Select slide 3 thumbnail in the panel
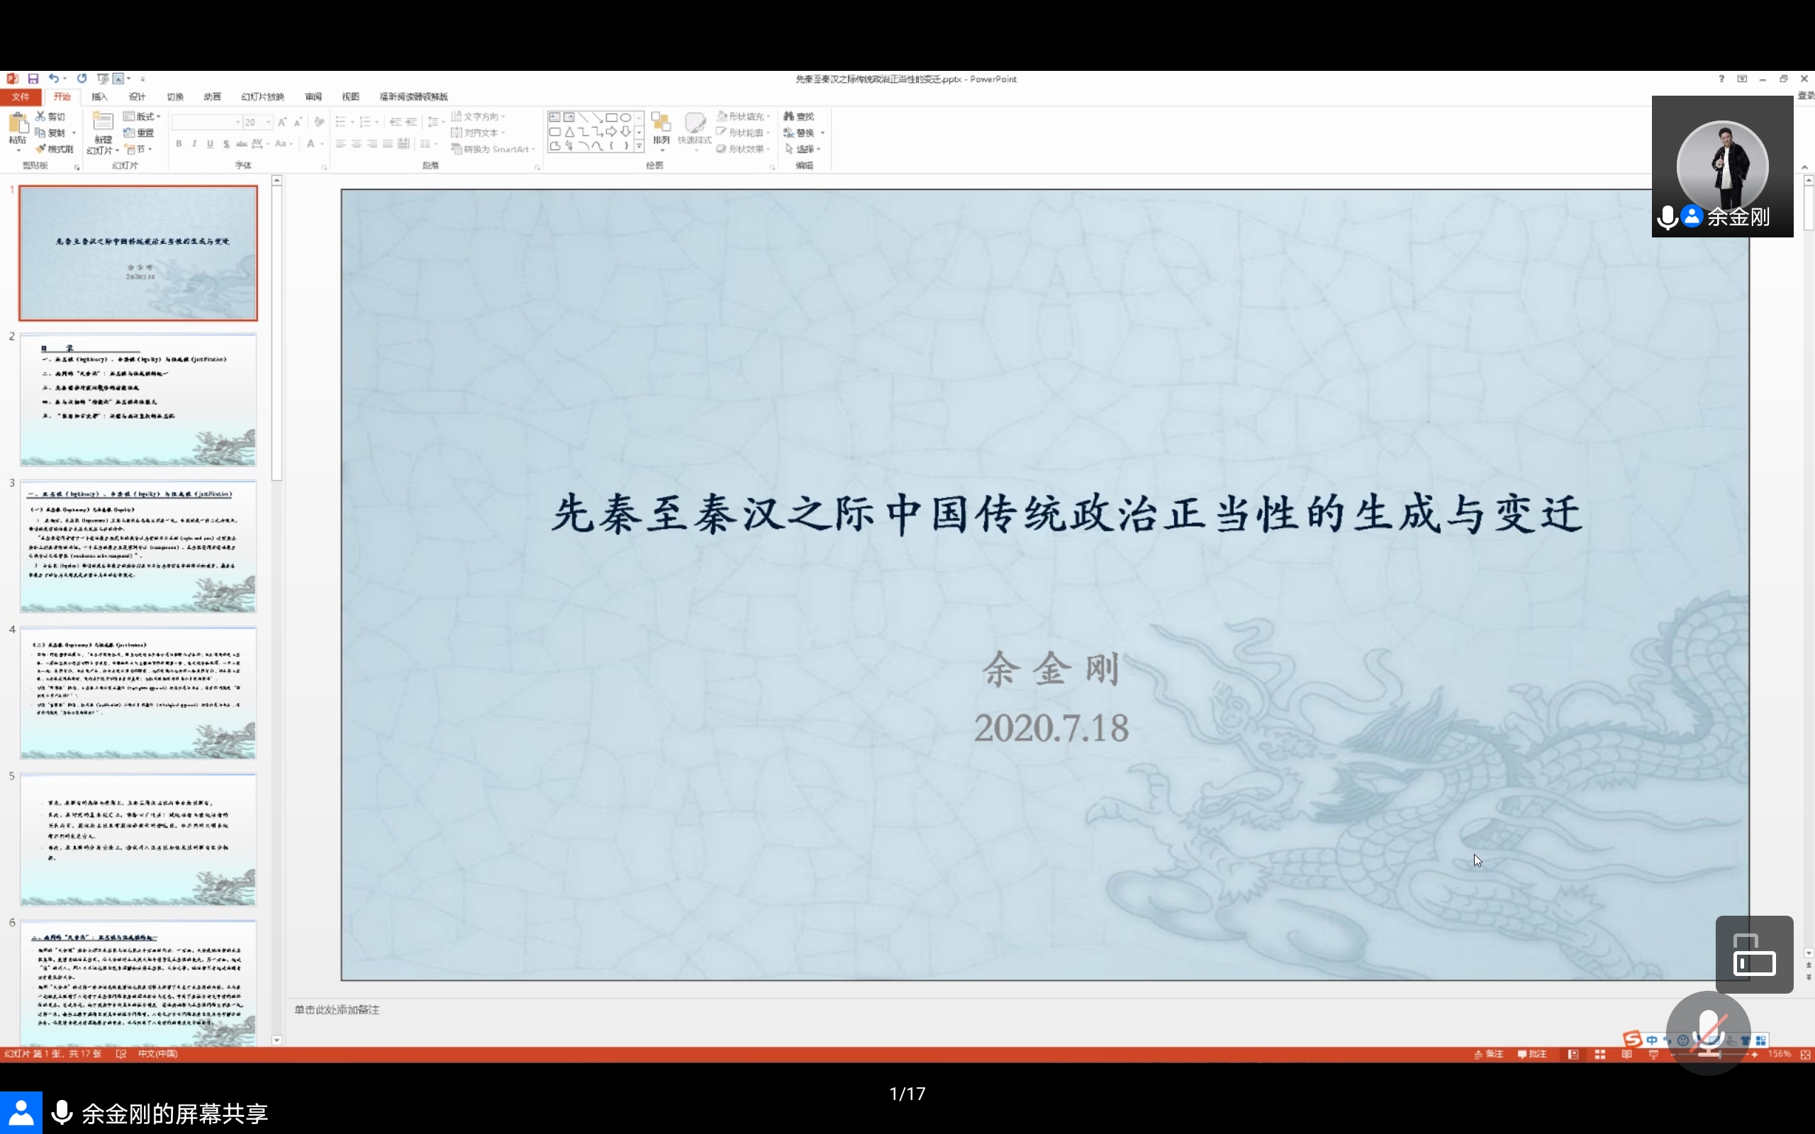1815x1134 pixels. pyautogui.click(x=138, y=546)
